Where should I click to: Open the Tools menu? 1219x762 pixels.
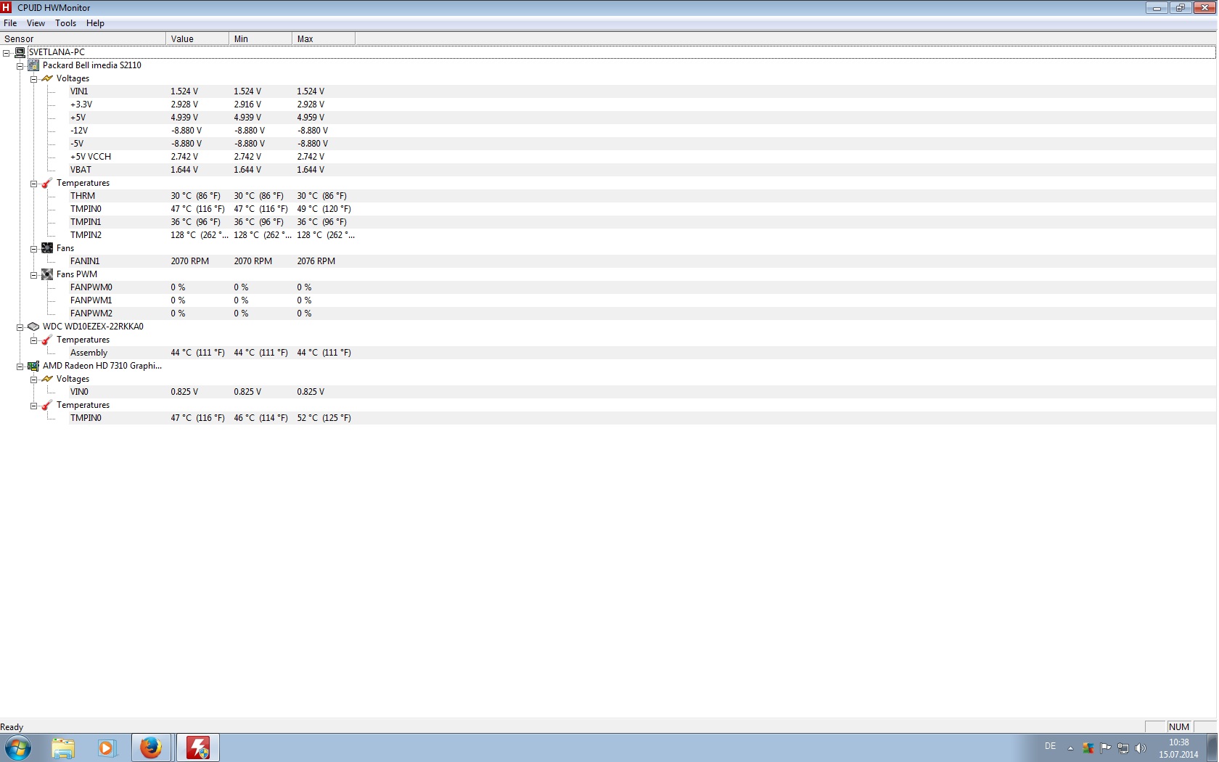(x=65, y=23)
